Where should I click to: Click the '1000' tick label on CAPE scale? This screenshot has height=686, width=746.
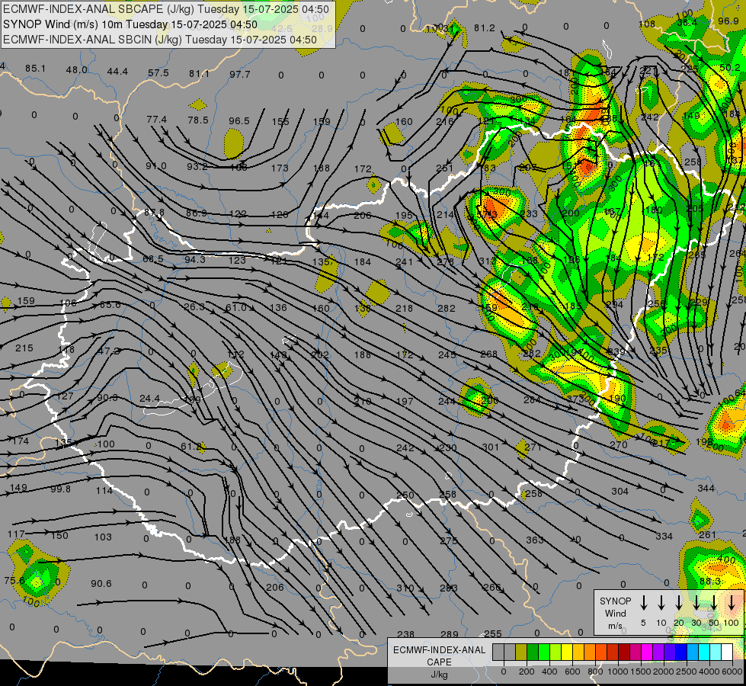point(617,672)
